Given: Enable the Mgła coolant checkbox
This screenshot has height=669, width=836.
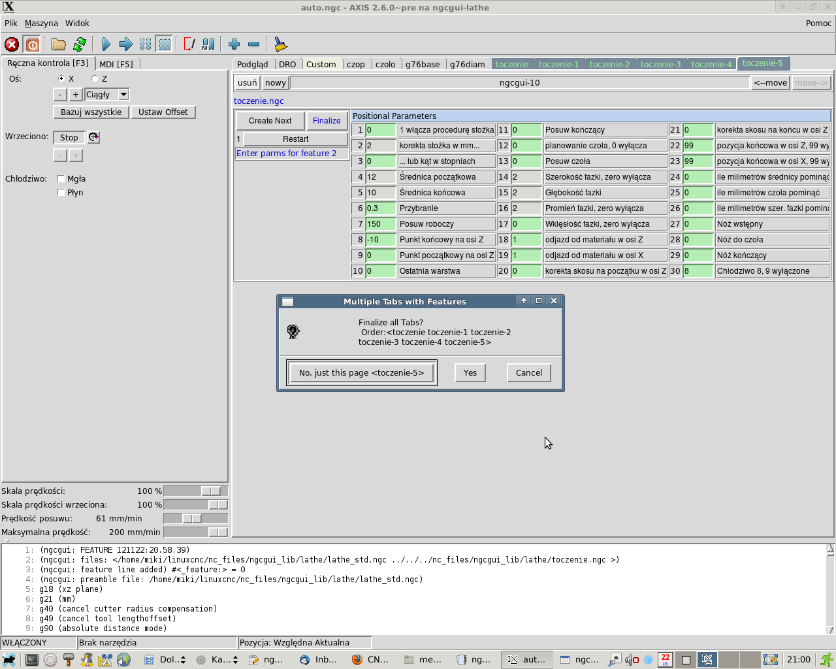Looking at the screenshot, I should coord(61,178).
